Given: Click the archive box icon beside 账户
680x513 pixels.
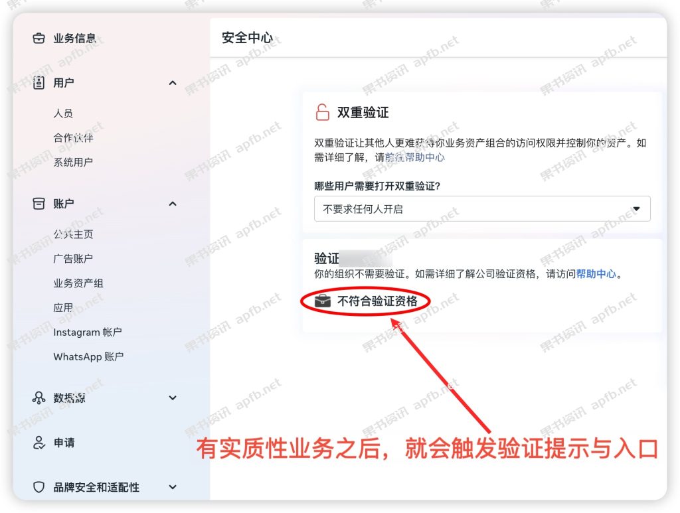Looking at the screenshot, I should [x=39, y=203].
